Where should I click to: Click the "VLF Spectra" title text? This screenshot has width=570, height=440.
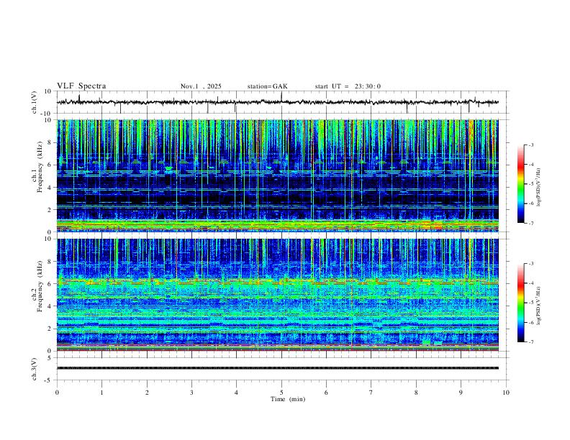(81, 86)
